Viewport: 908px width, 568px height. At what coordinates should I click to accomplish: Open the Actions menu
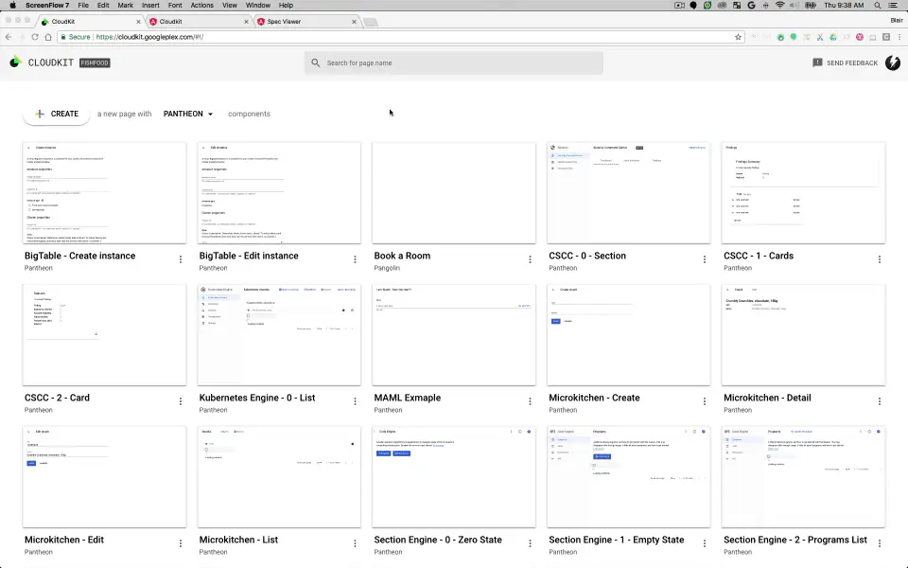(201, 6)
